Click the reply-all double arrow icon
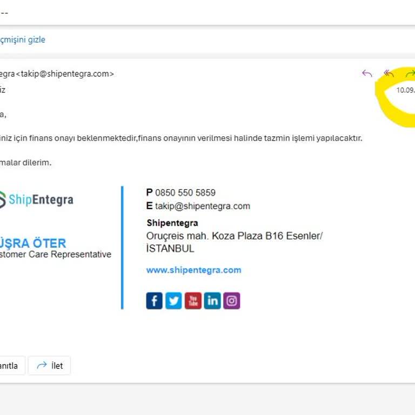This screenshot has width=415, height=415. click(x=389, y=73)
